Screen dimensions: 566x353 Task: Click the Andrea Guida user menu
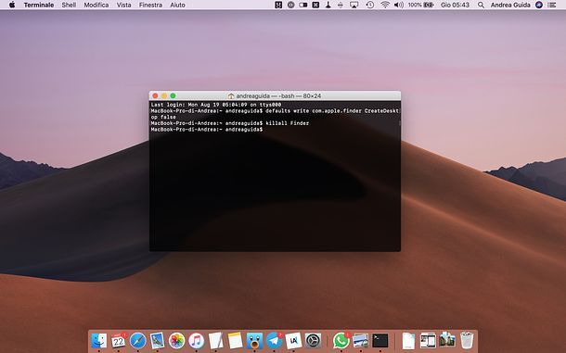[x=510, y=5]
